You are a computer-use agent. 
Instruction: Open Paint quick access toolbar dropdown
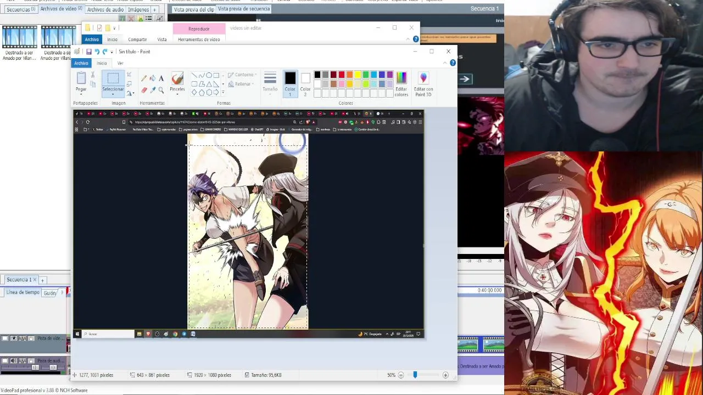pos(111,52)
